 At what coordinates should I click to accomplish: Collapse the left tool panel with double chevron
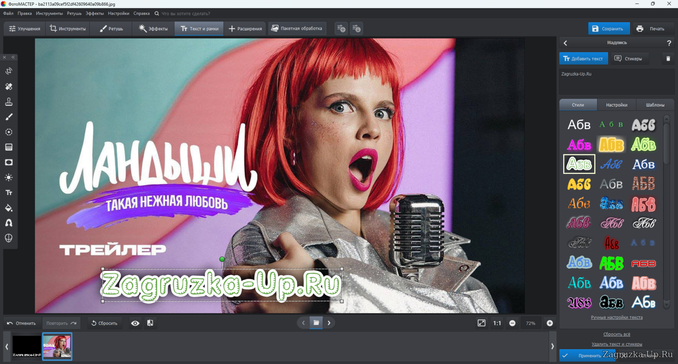pos(13,57)
